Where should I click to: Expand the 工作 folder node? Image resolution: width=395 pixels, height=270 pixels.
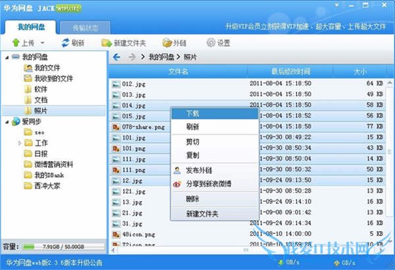(19, 143)
